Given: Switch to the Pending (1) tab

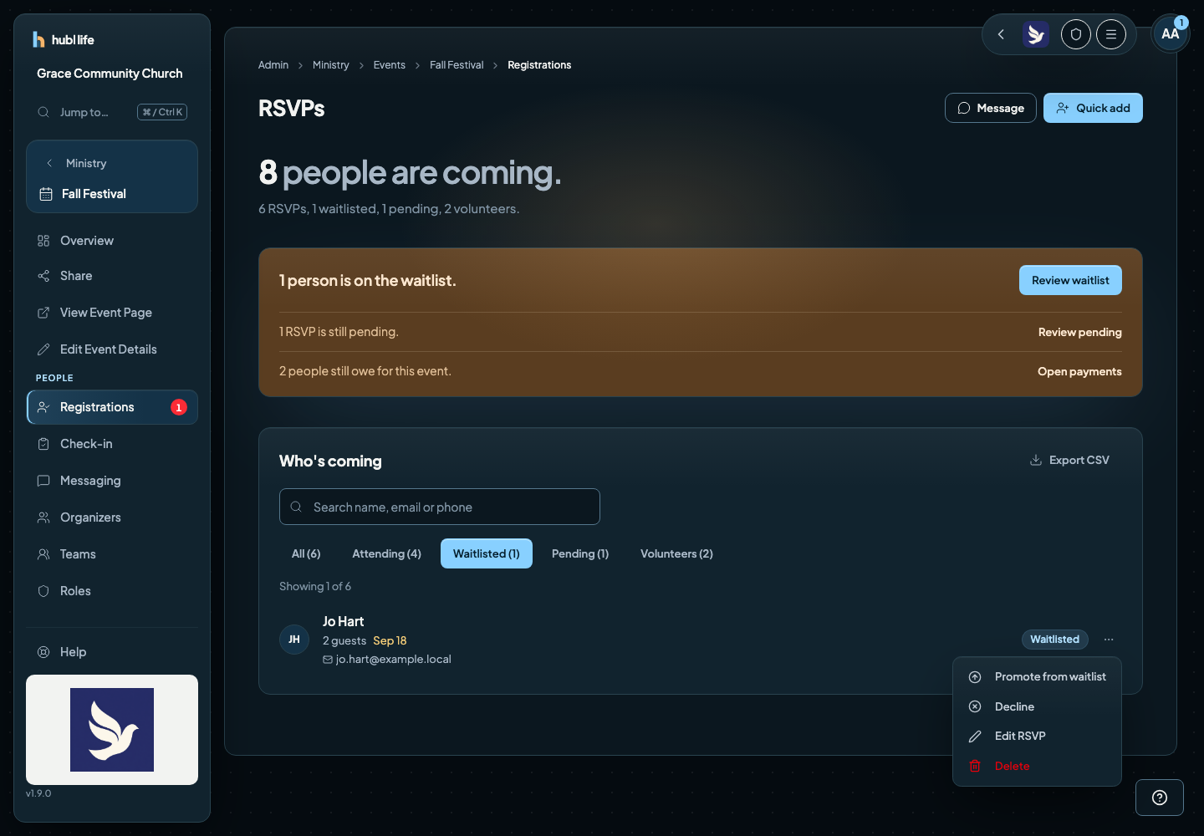Looking at the screenshot, I should (x=580, y=553).
